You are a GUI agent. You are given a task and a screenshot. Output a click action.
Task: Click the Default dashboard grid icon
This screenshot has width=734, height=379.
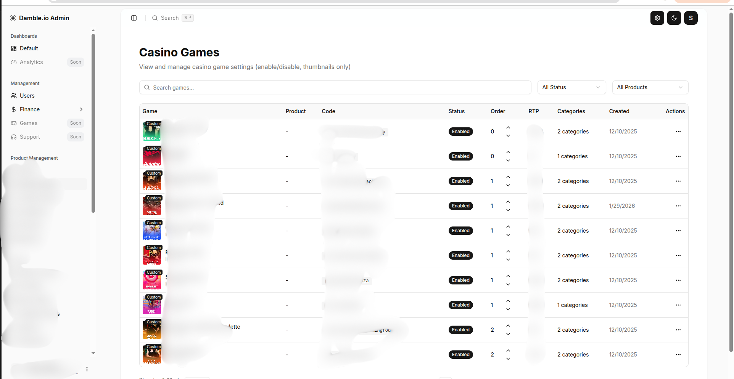(x=14, y=48)
